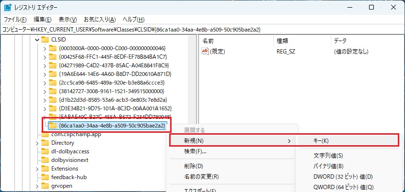Expand the Extensions key chevron
The height and width of the screenshot is (192, 405).
click(37, 169)
